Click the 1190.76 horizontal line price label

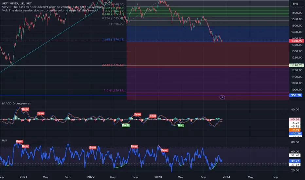296,65
